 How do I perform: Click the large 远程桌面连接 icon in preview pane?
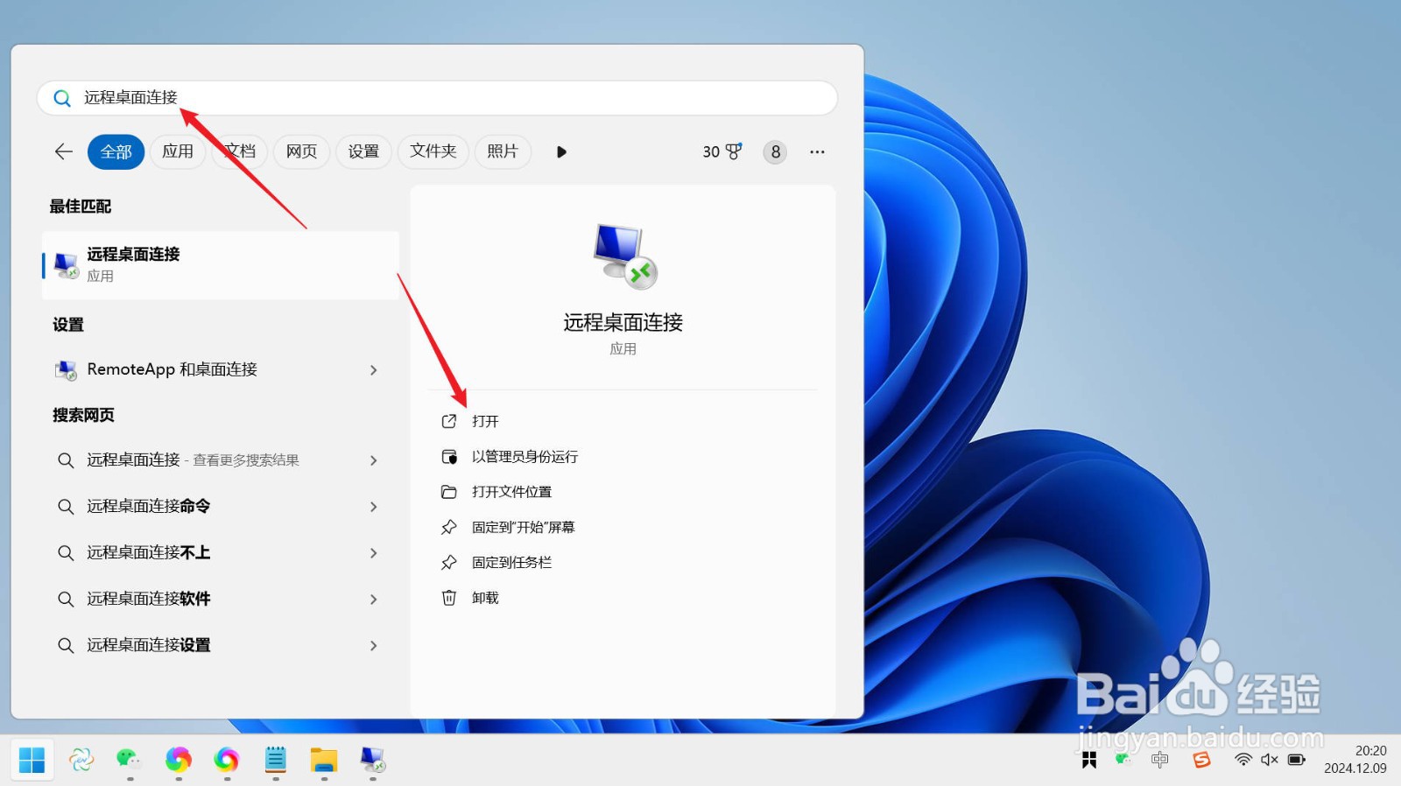pyautogui.click(x=623, y=256)
